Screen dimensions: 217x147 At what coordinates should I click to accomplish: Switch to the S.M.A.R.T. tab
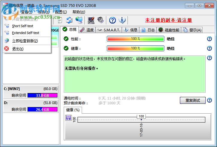tap(109, 30)
